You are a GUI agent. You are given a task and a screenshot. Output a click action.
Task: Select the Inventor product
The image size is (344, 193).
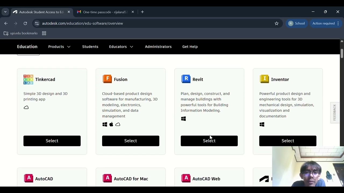(288, 141)
